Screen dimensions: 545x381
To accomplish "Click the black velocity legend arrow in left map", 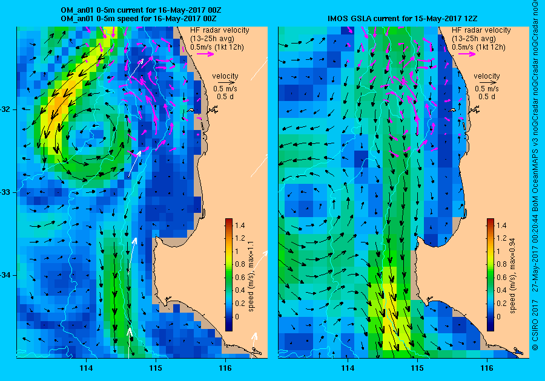I will click(x=227, y=83).
